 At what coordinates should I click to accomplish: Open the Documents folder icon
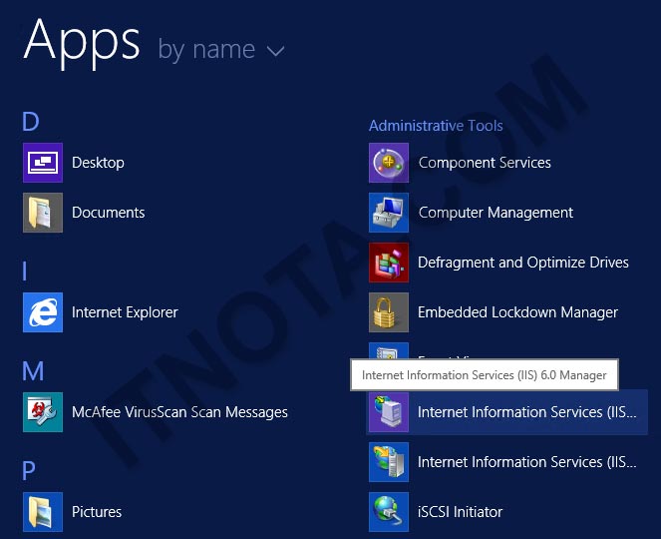click(x=43, y=213)
